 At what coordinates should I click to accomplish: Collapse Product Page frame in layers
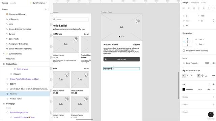(x=4, y=64)
